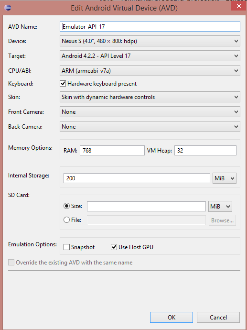The height and width of the screenshot is (330, 247).
Task: Open the Front Camera dropdown
Action: (150, 112)
